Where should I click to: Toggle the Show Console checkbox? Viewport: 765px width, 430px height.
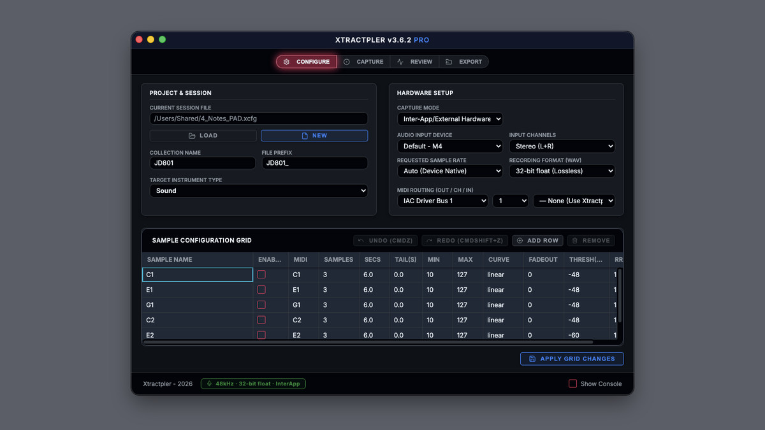tap(572, 383)
